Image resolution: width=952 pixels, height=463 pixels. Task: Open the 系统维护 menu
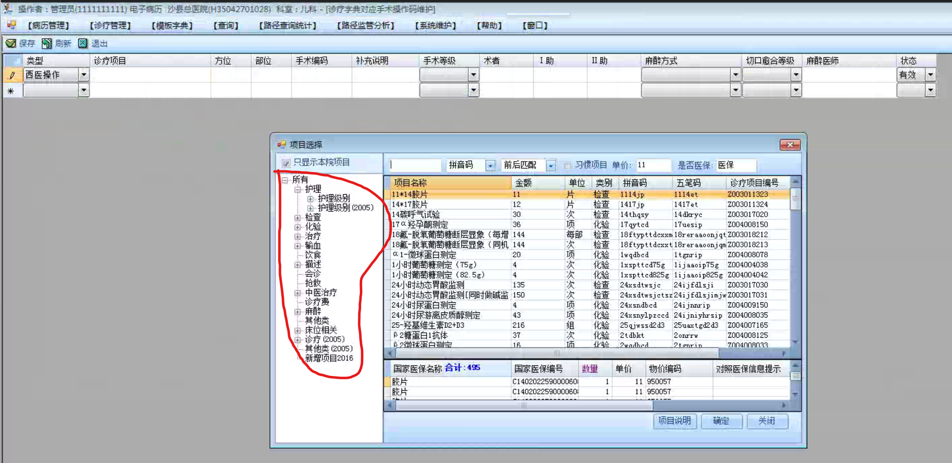435,26
